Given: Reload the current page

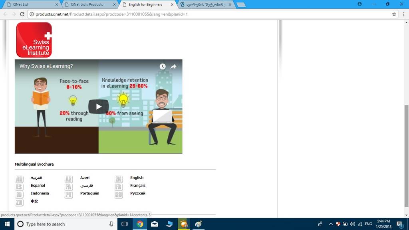Looking at the screenshot, I should tap(22, 14).
